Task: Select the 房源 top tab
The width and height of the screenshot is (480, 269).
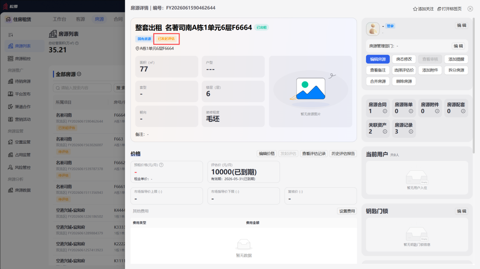Action: (x=99, y=19)
